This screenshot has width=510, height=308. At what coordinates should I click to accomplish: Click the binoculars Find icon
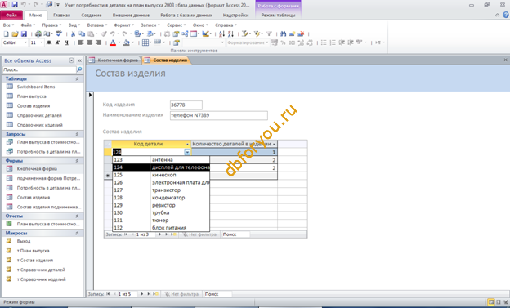pos(283,33)
